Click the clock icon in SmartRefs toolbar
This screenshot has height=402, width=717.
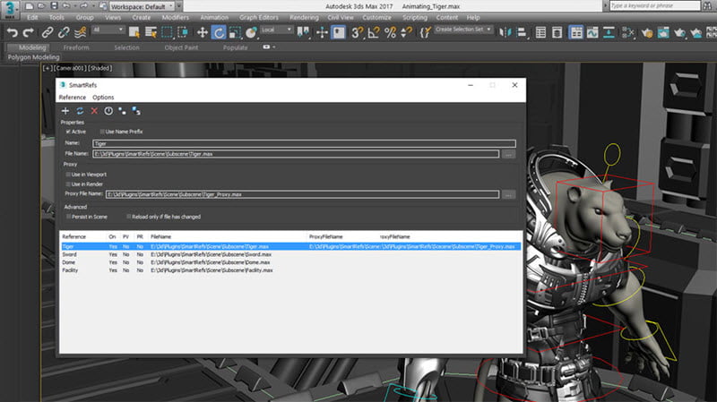(x=108, y=111)
